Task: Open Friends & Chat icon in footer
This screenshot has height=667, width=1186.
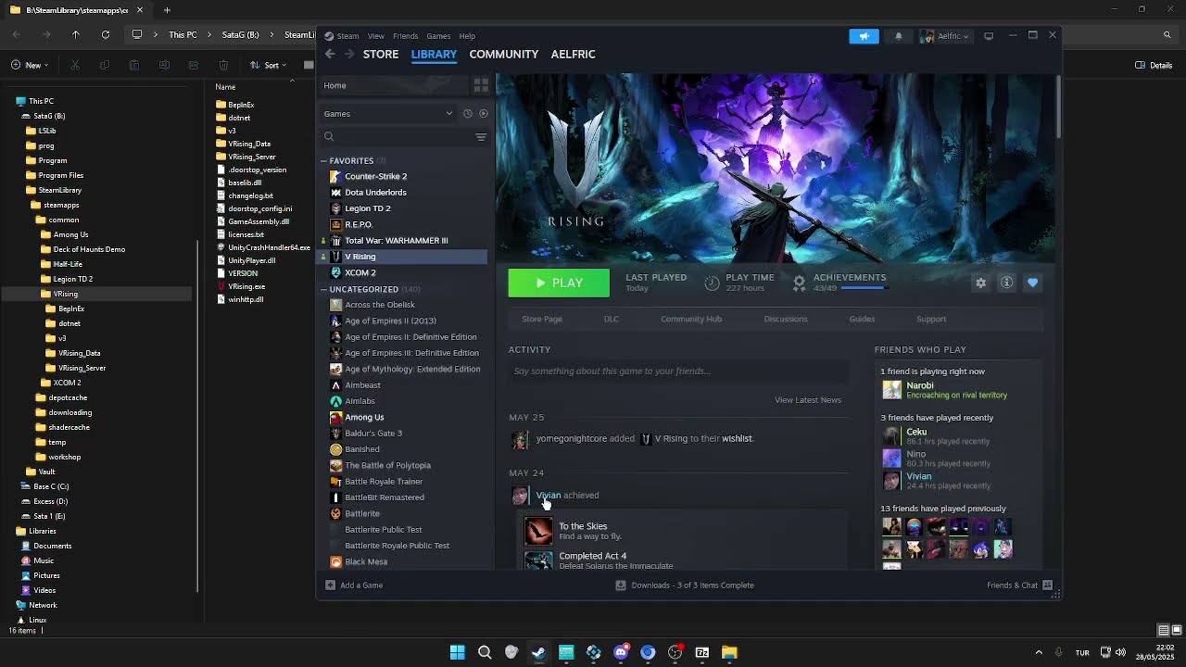Action: tap(1047, 585)
